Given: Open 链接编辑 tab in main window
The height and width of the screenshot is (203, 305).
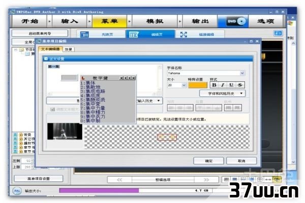Looking at the screenshot, I should coord(200,35).
